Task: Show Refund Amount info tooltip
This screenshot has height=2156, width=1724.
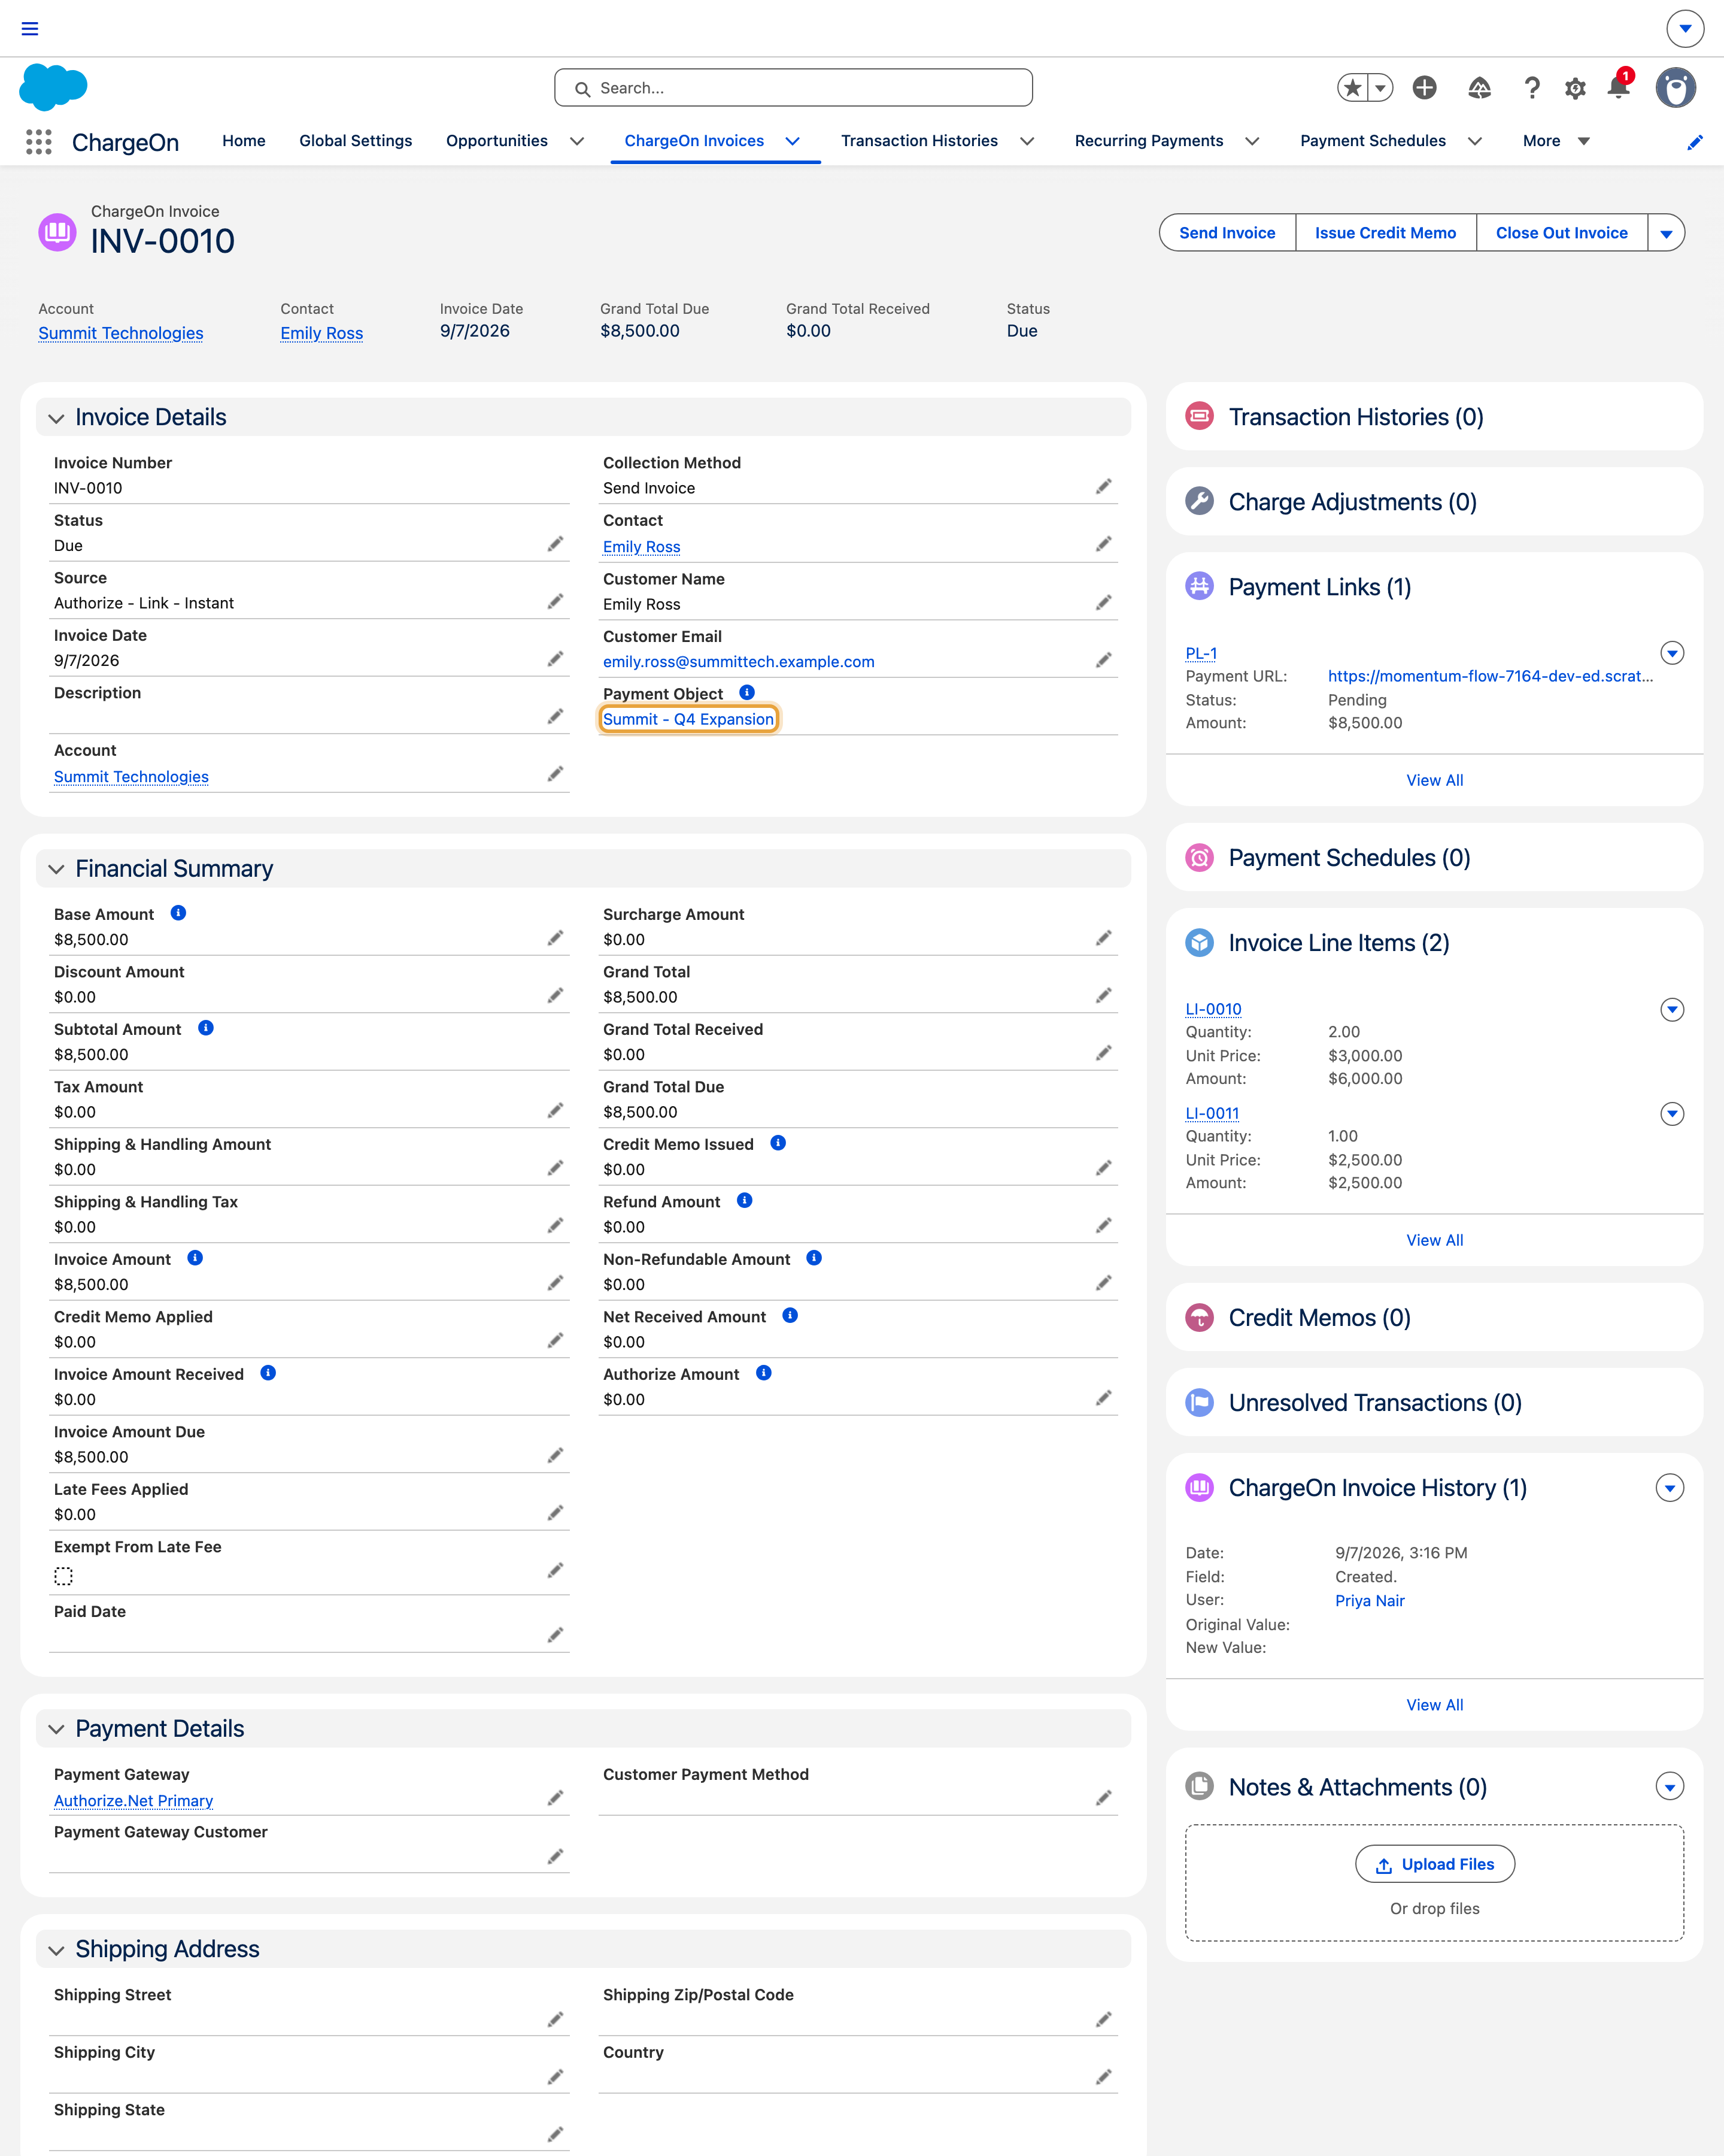Action: 745,1200
